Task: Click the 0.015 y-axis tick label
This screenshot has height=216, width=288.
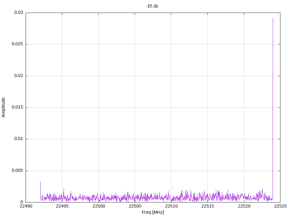Action: pos(17,107)
